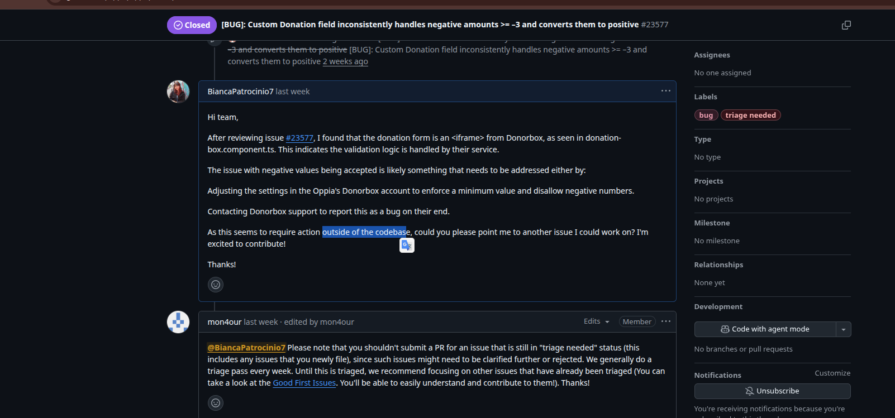The height and width of the screenshot is (418, 895).
Task: Click the Closed status badge
Action: (x=192, y=25)
